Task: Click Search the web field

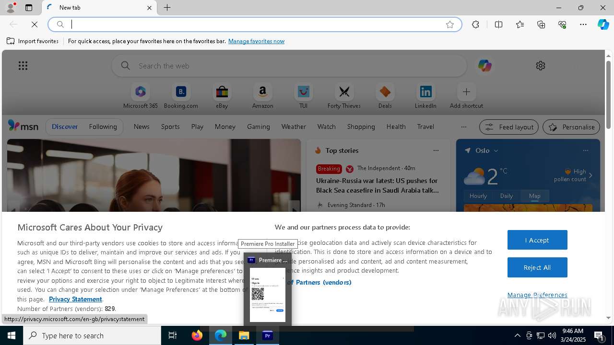Action: [289, 66]
